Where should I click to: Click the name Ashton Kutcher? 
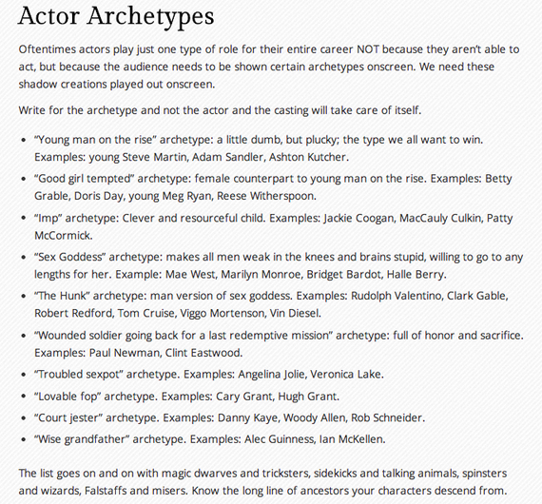pos(309,157)
